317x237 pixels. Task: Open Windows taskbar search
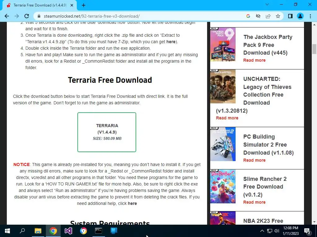coord(22,231)
